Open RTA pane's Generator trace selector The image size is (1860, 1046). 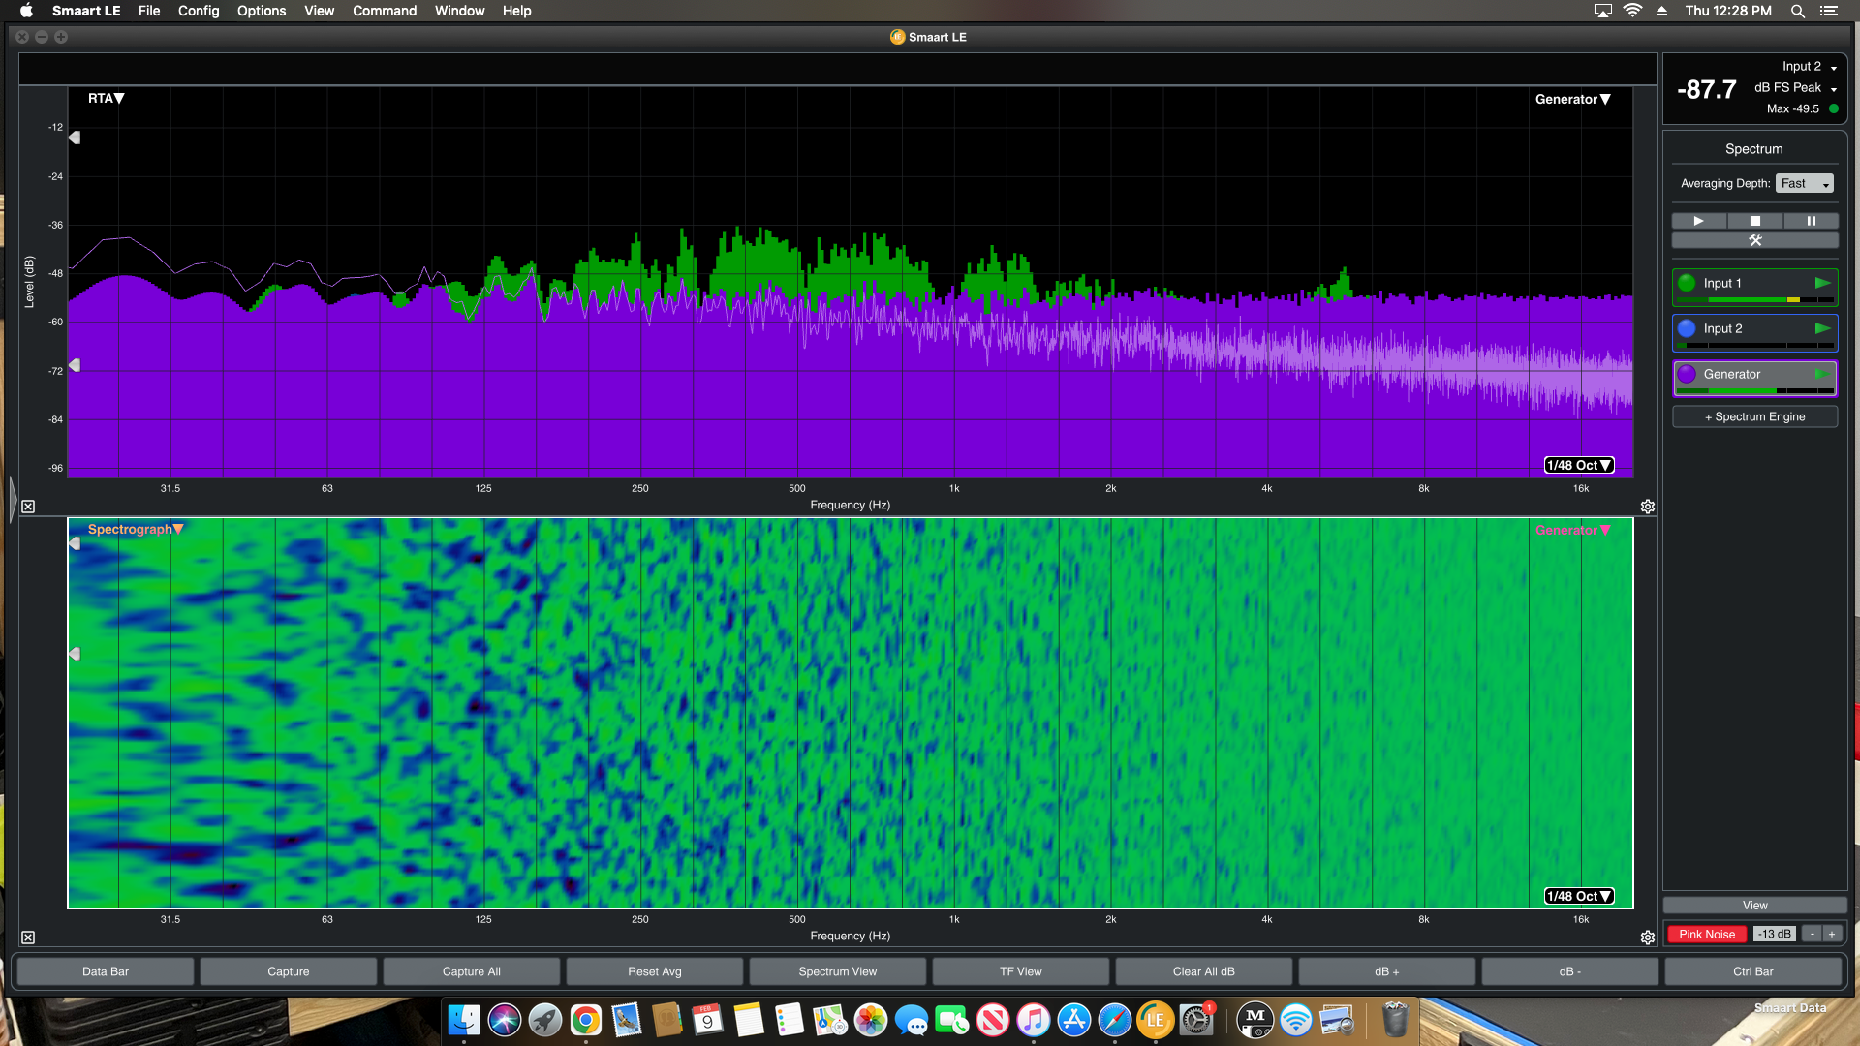pos(1572,99)
